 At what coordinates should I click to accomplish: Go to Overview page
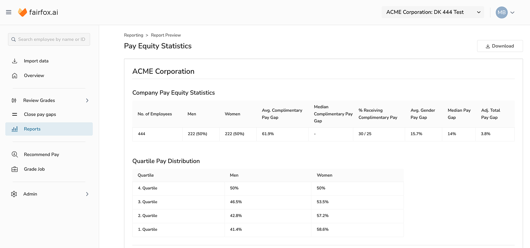click(x=34, y=76)
